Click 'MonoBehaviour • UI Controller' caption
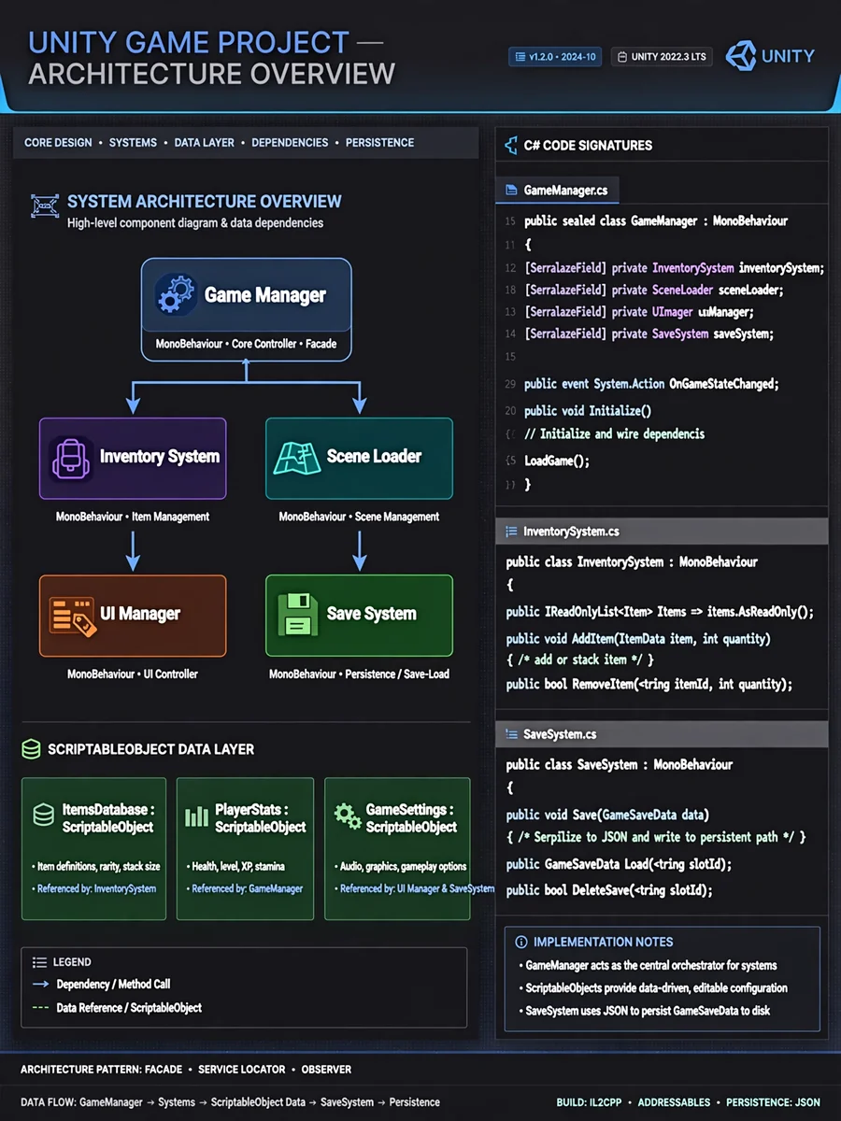The height and width of the screenshot is (1121, 841). coord(133,674)
